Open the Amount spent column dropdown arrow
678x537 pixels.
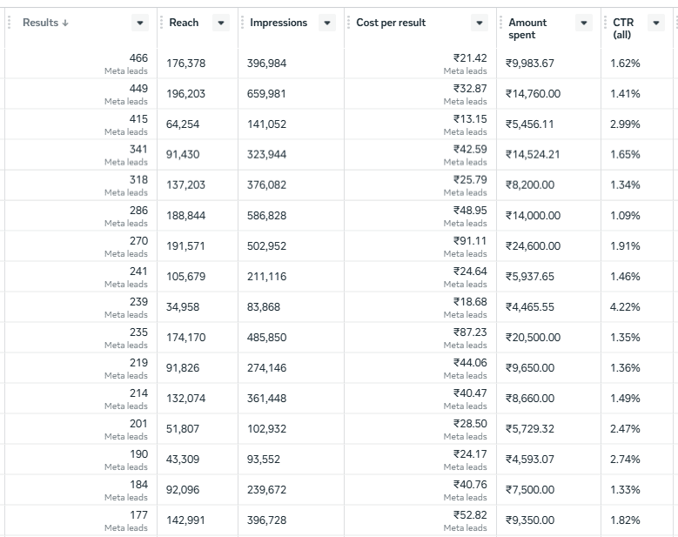(584, 23)
